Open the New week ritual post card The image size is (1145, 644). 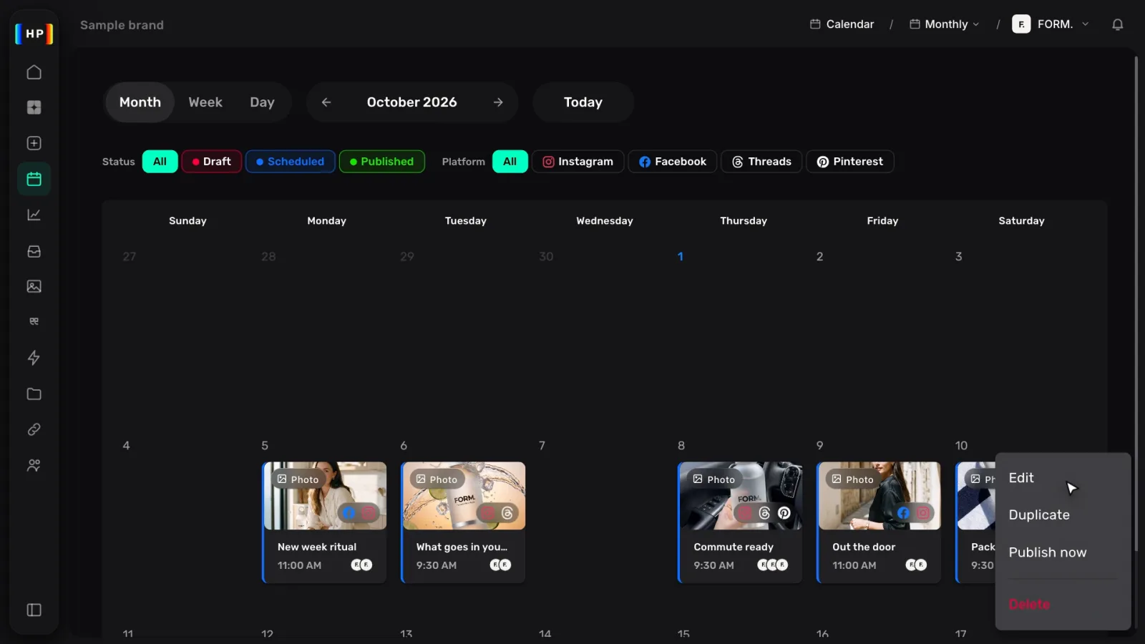(324, 522)
